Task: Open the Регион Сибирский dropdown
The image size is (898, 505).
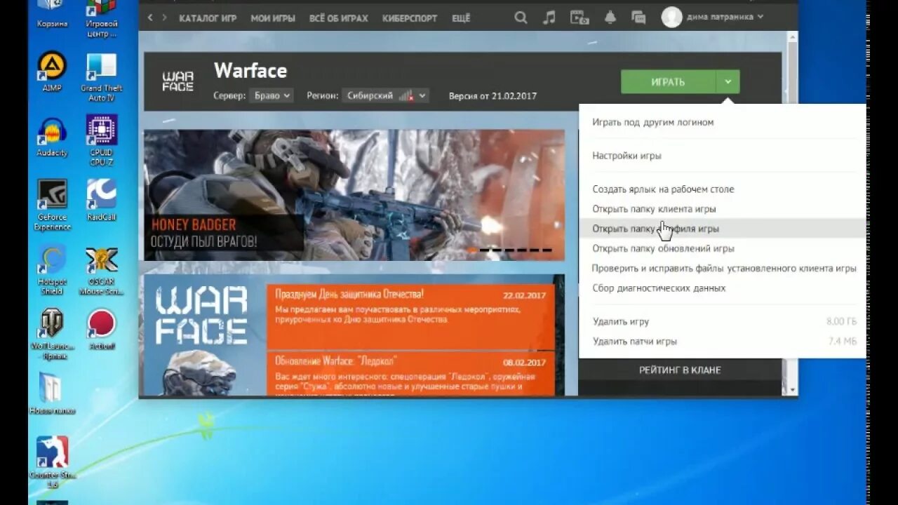Action: tap(386, 95)
